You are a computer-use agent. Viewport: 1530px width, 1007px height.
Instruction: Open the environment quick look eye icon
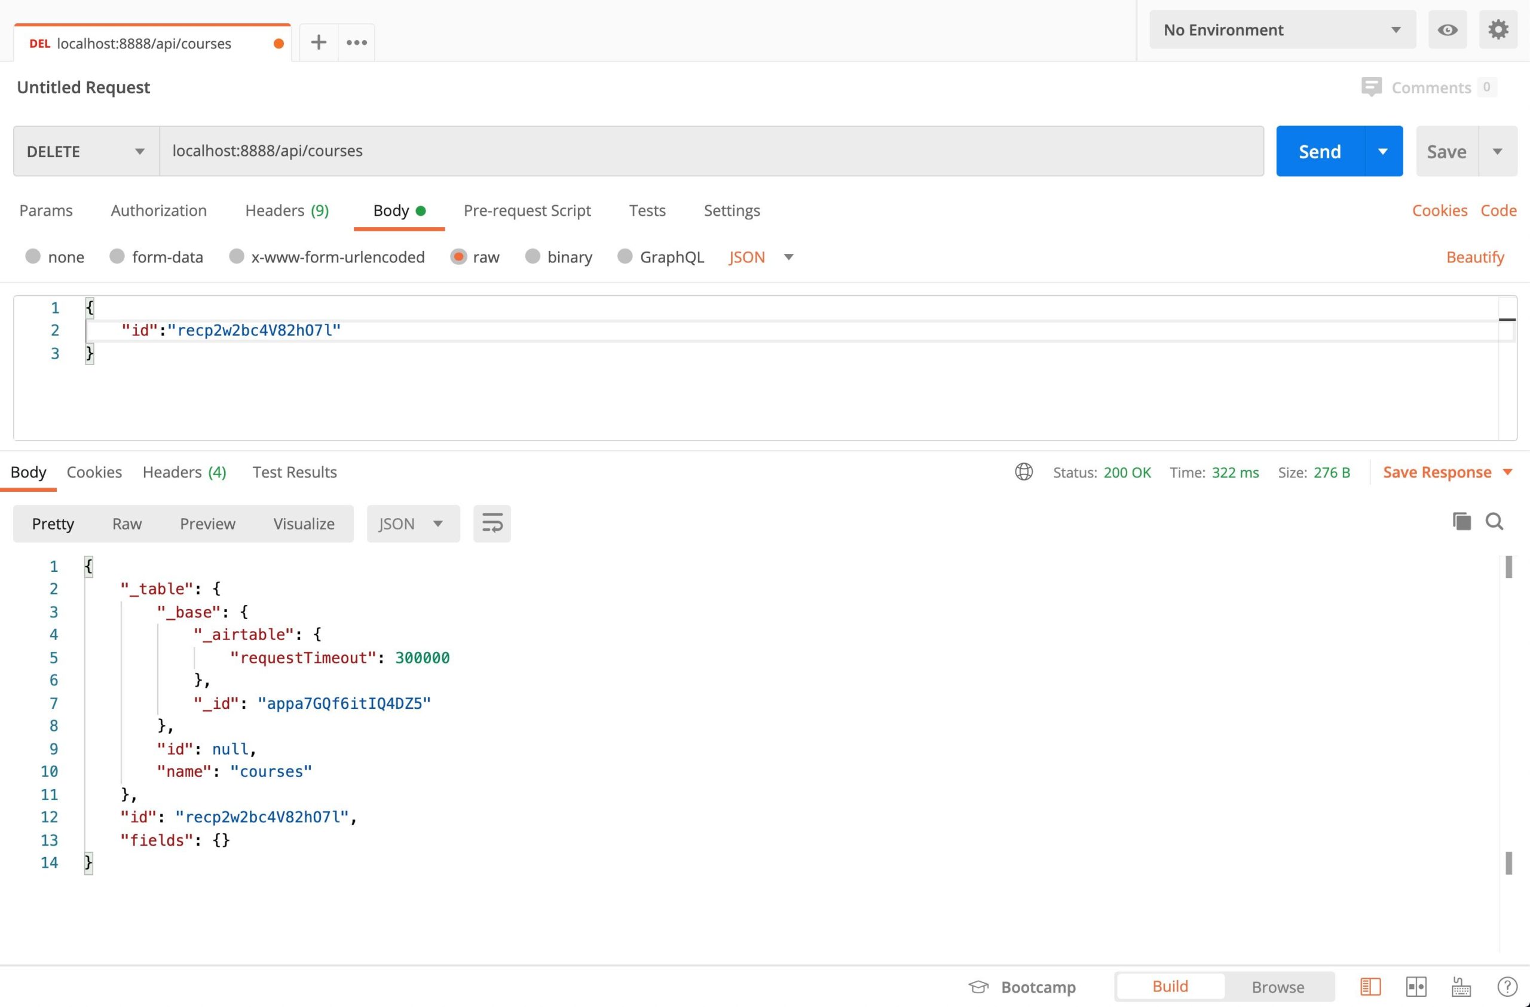pos(1447,29)
